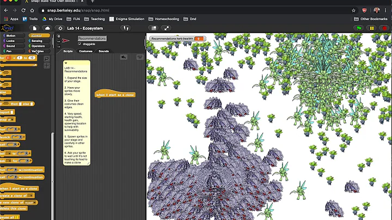392x220 pixels.
Task: Toggle the stage size button
Action: pyautogui.click(x=154, y=28)
